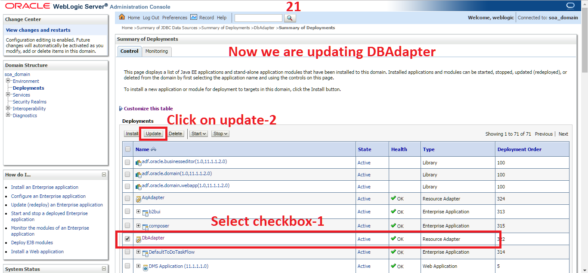588x273 pixels.
Task: Expand the Services tree node
Action: point(8,94)
